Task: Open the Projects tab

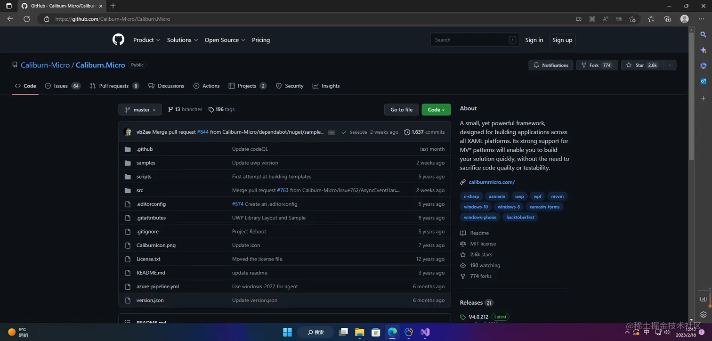Action: (x=248, y=86)
